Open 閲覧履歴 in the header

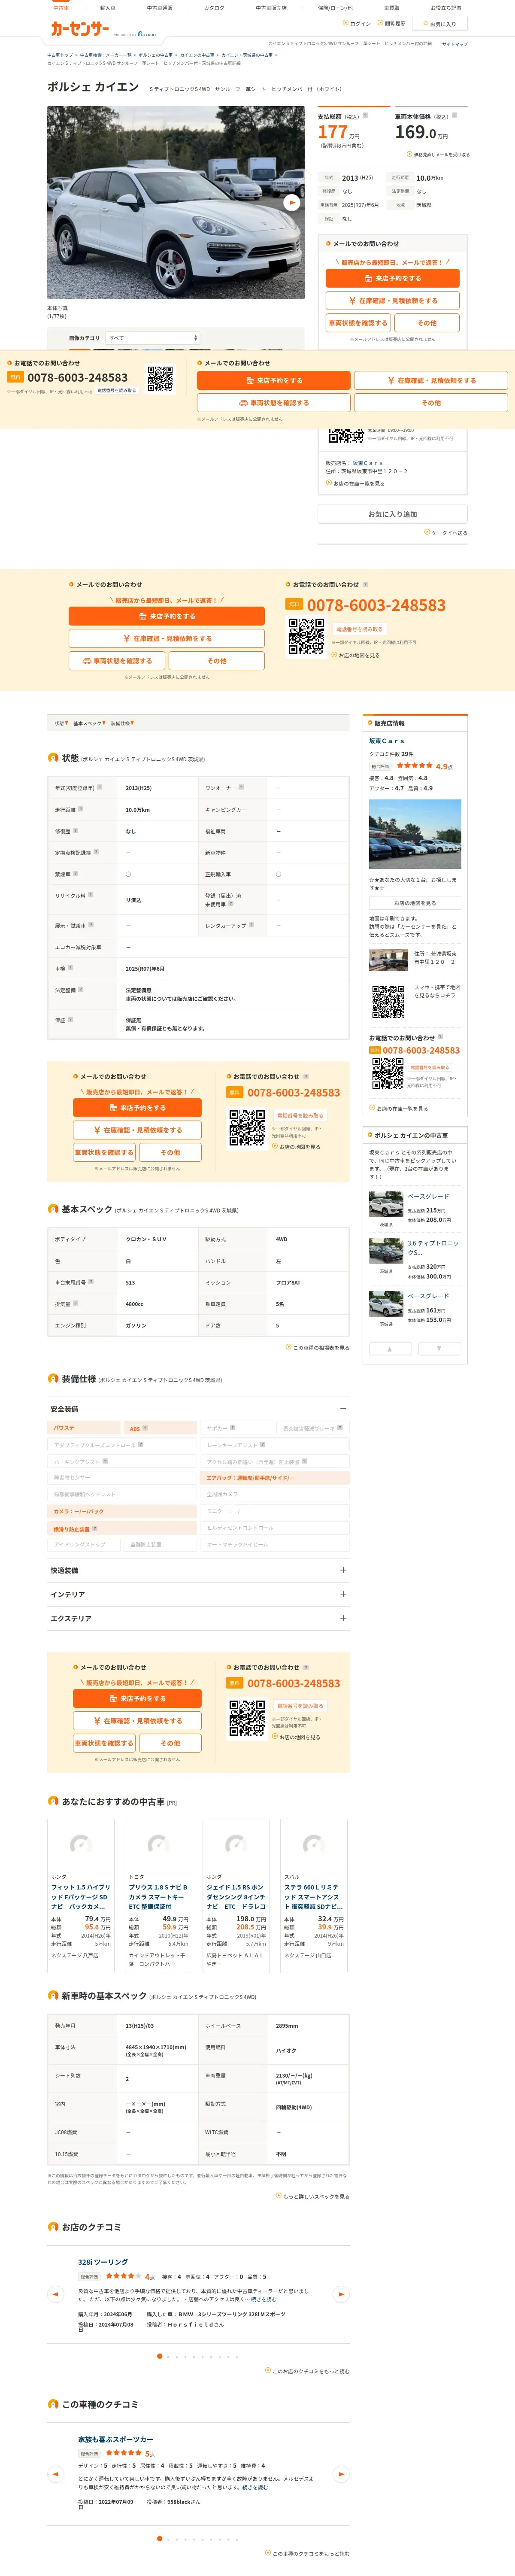[392, 23]
